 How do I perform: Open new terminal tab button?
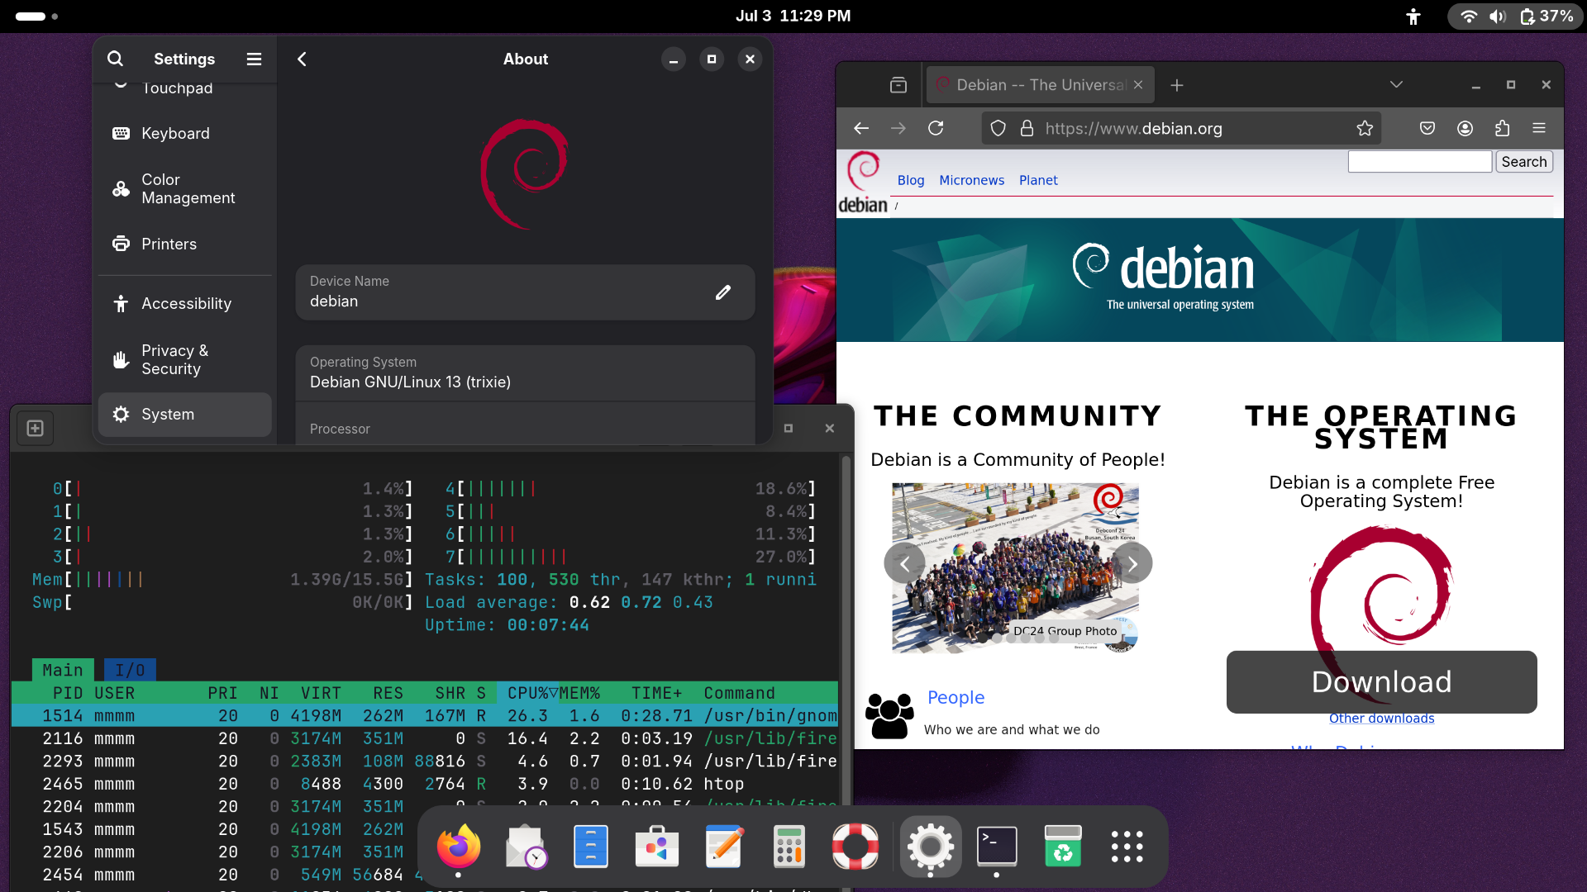click(35, 428)
